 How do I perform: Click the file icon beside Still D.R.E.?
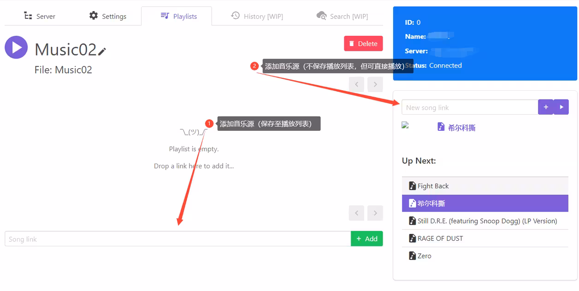click(413, 221)
